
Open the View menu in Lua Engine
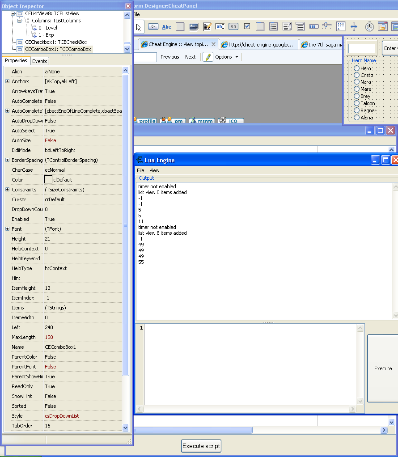tap(154, 170)
